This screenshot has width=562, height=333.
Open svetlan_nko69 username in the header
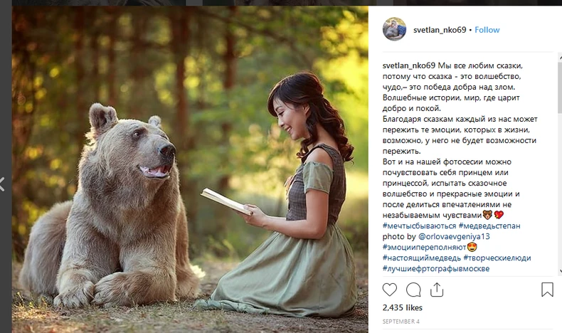pyautogui.click(x=439, y=30)
